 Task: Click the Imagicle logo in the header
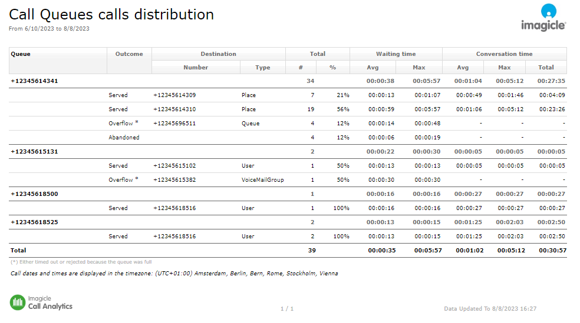[x=543, y=18]
